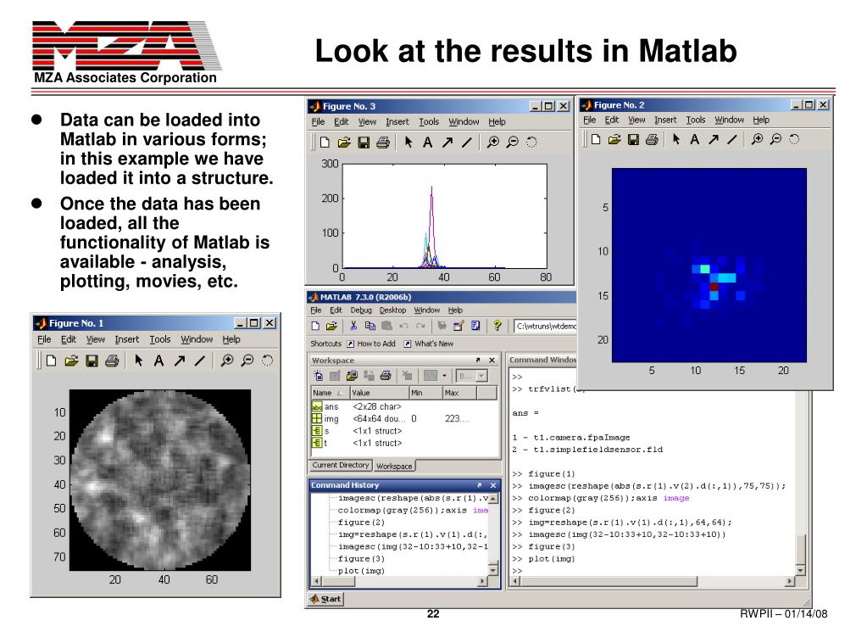This screenshot has height=643, width=867.
Task: Sort Workspace by Name column header
Action: click(331, 393)
